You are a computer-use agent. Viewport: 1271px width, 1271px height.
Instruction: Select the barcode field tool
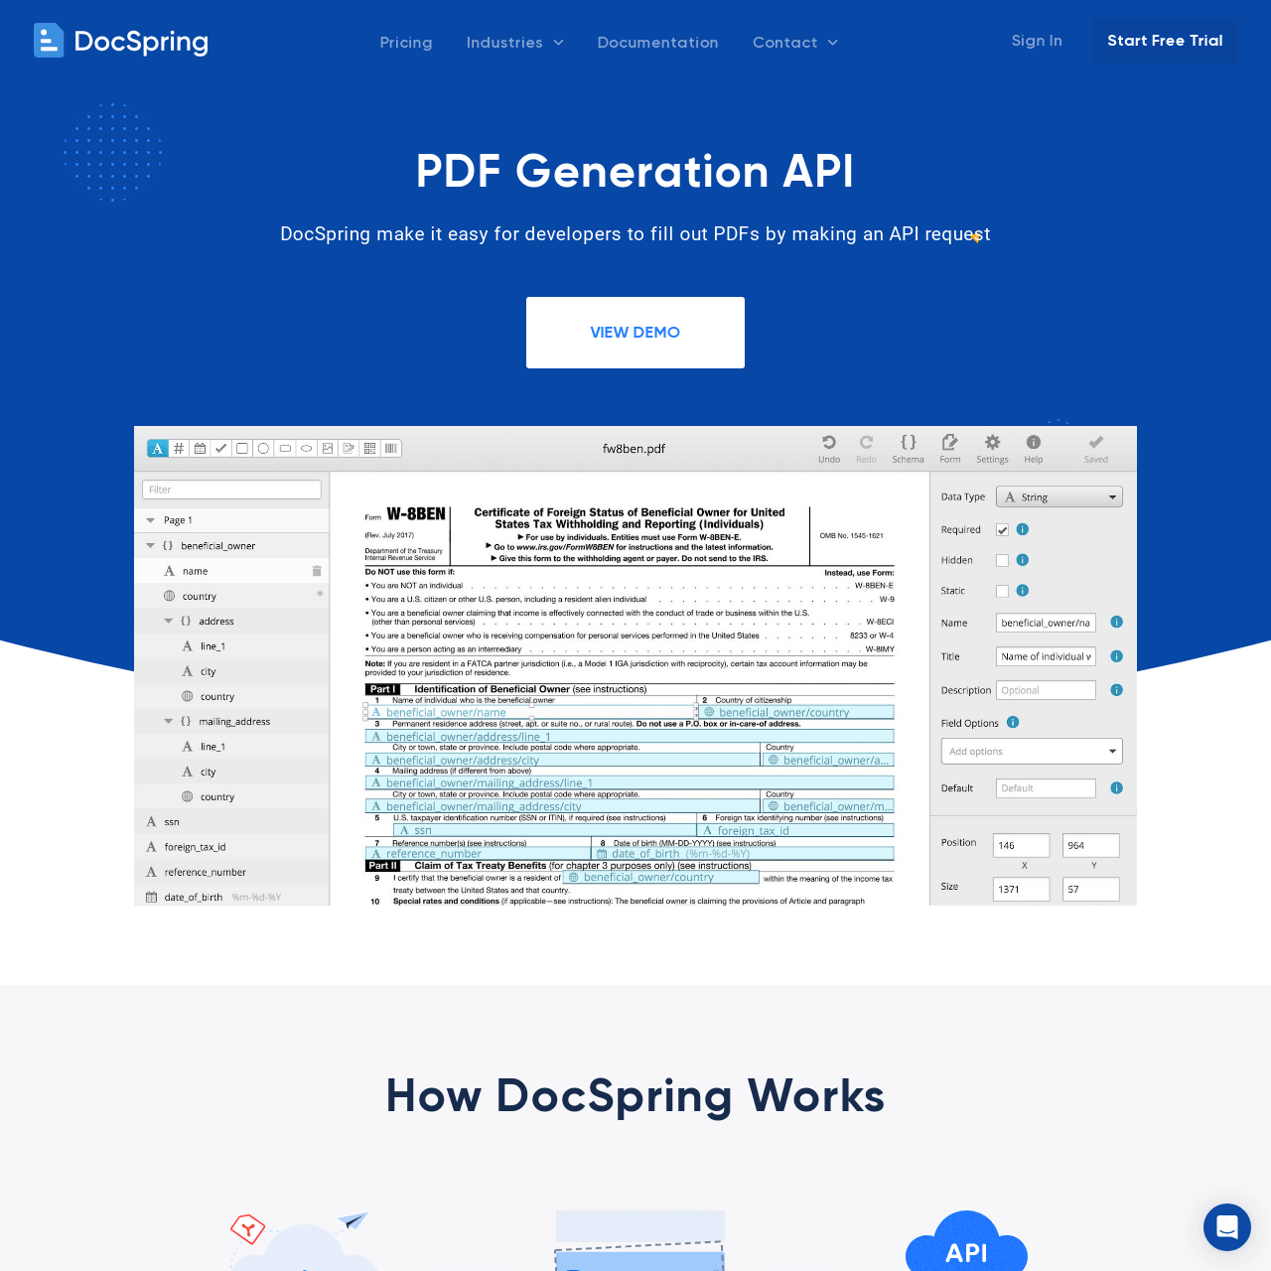(391, 449)
